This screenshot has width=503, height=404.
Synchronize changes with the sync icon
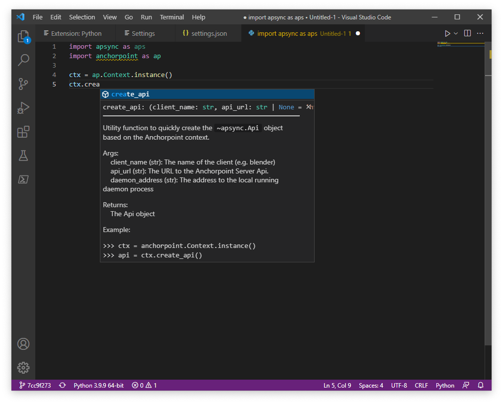[x=63, y=385]
